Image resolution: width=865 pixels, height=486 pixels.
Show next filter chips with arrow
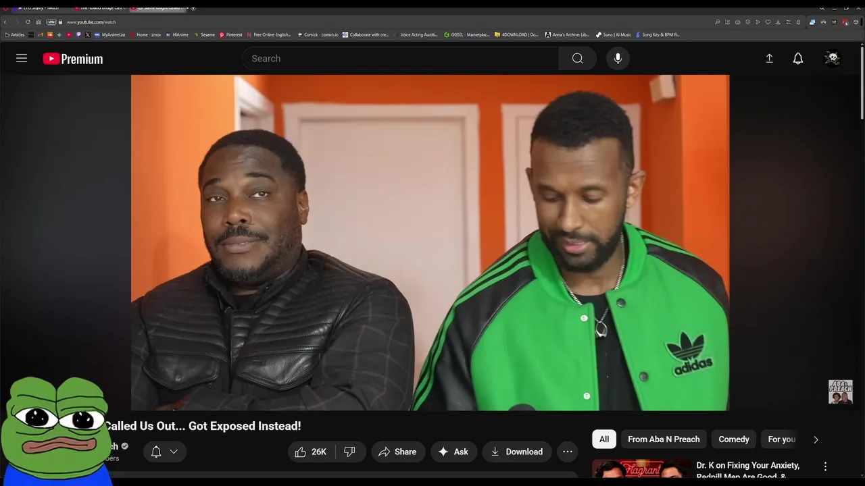coord(816,439)
